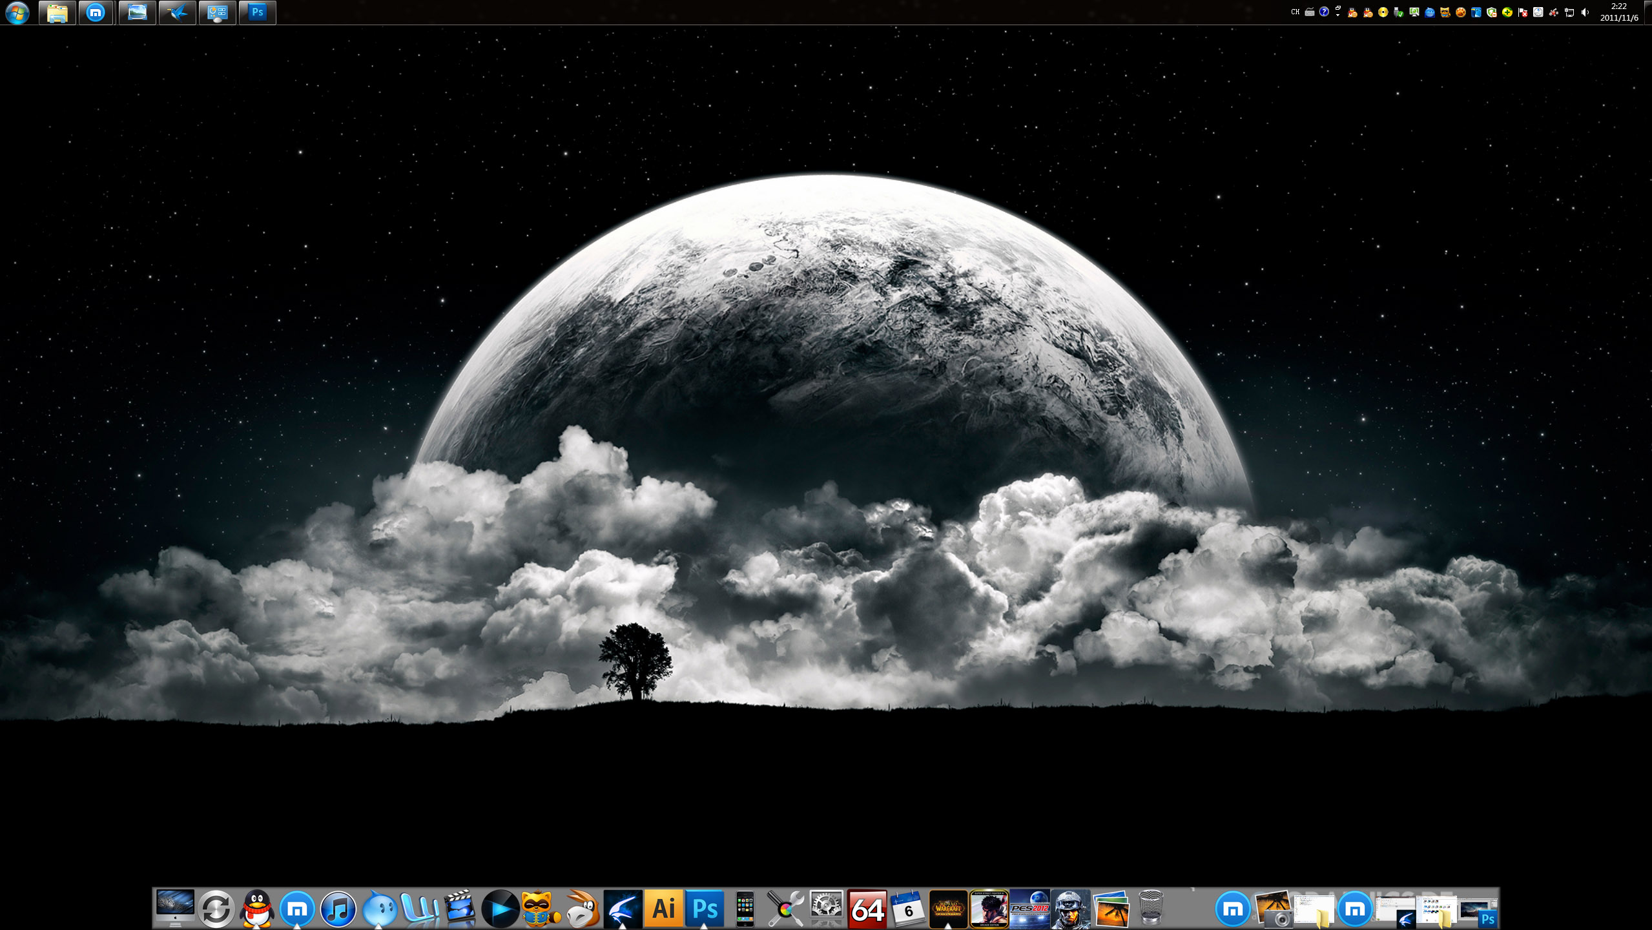
Task: Open the green plus tray icon
Action: (x=1507, y=12)
